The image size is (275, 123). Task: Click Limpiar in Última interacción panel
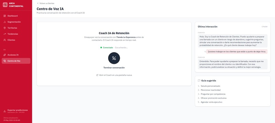264,27
